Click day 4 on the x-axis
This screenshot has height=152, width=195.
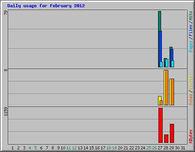coord(30,148)
